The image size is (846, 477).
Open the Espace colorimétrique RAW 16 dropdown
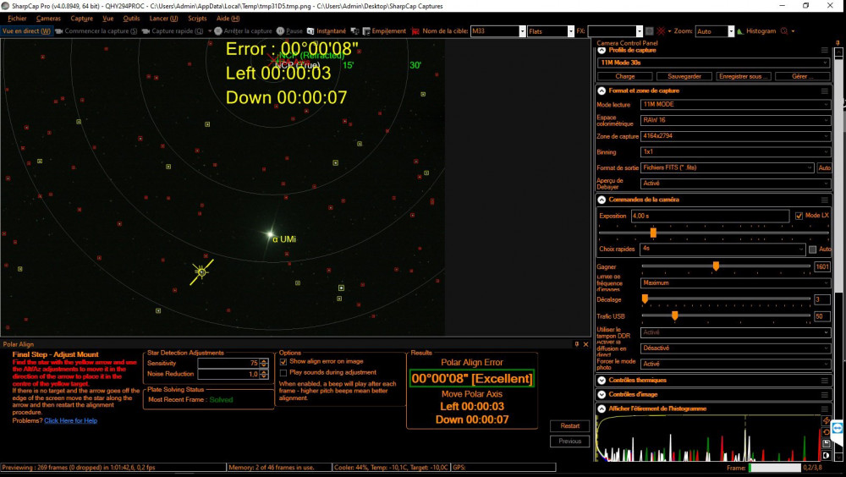click(735, 120)
